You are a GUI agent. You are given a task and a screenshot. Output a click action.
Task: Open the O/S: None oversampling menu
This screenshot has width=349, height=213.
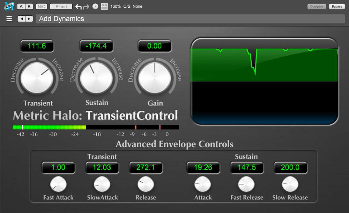coord(133,7)
